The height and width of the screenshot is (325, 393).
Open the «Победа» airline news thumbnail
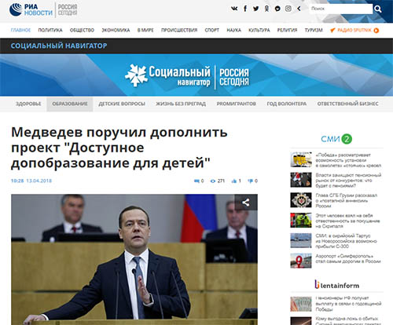[x=301, y=159]
